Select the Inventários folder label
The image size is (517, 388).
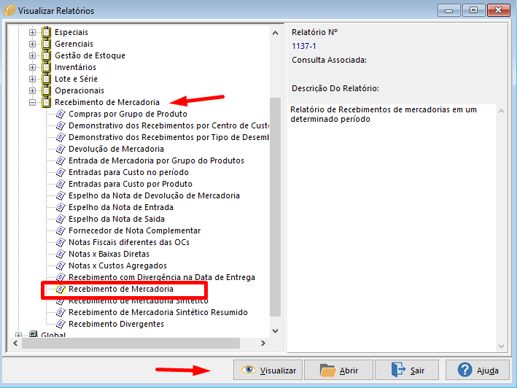[x=76, y=67]
